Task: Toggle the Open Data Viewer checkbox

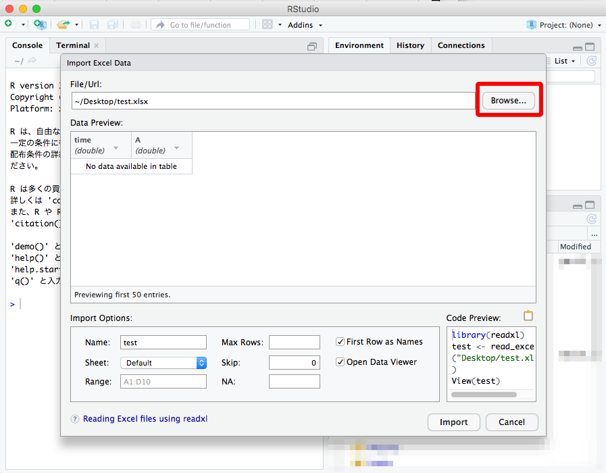Action: click(x=340, y=362)
